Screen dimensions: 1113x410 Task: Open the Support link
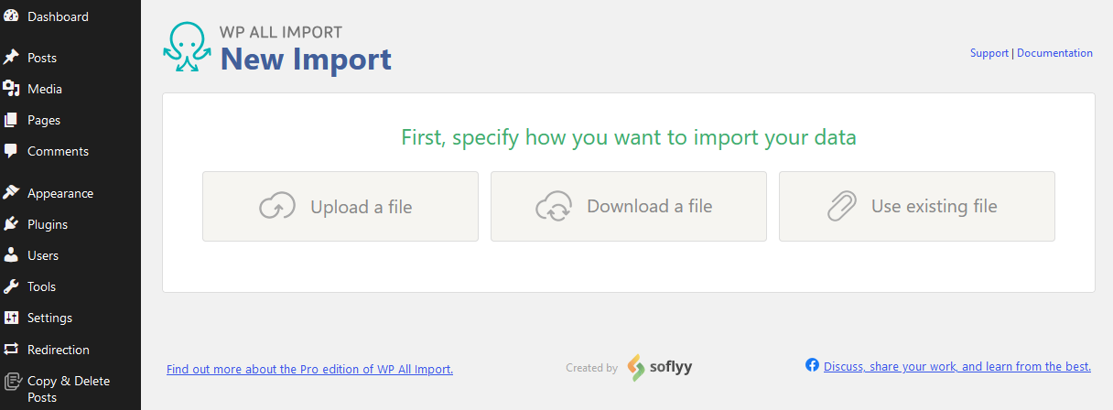click(x=989, y=53)
